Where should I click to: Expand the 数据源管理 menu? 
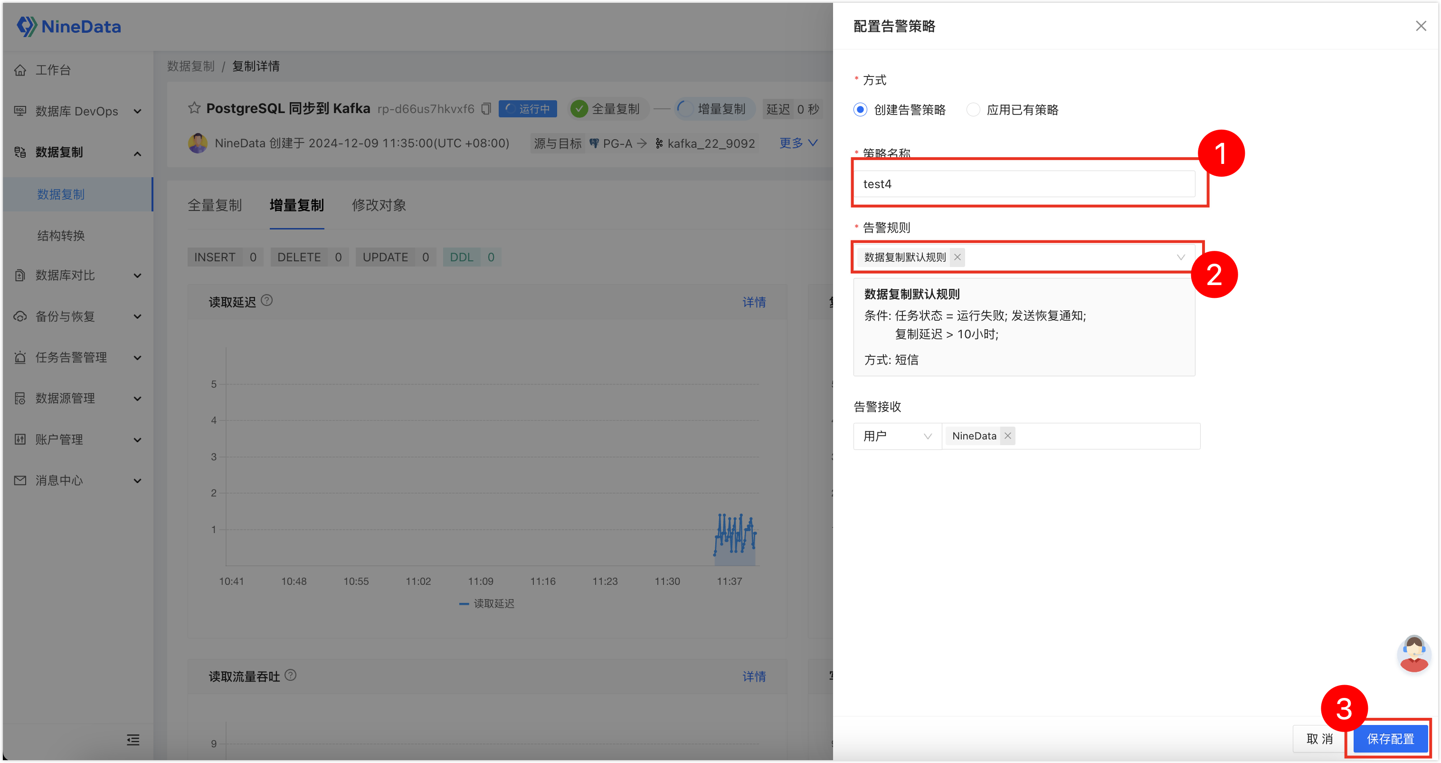click(x=138, y=398)
